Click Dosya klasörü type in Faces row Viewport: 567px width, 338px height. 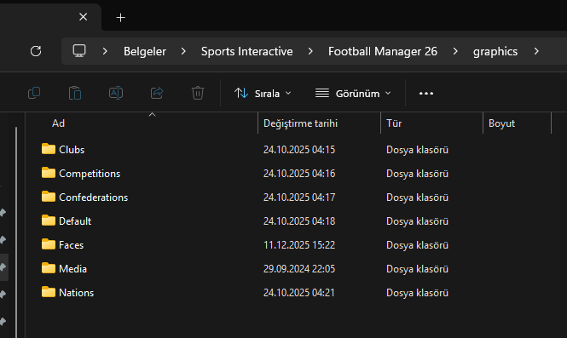[x=417, y=245]
